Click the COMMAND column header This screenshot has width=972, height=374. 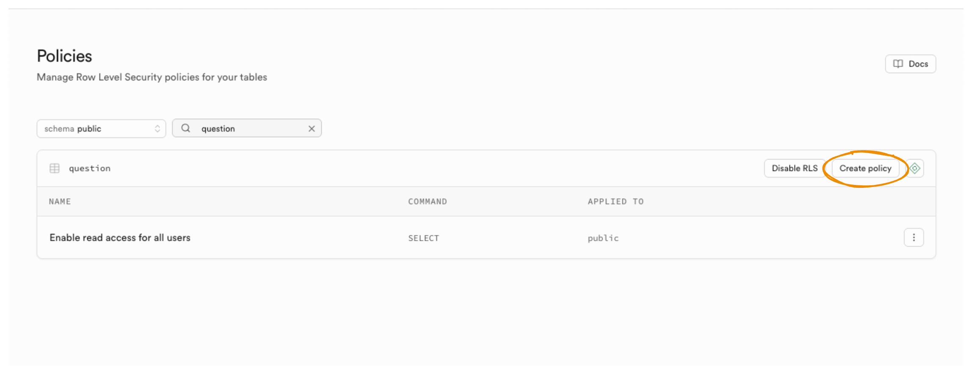[x=427, y=202]
